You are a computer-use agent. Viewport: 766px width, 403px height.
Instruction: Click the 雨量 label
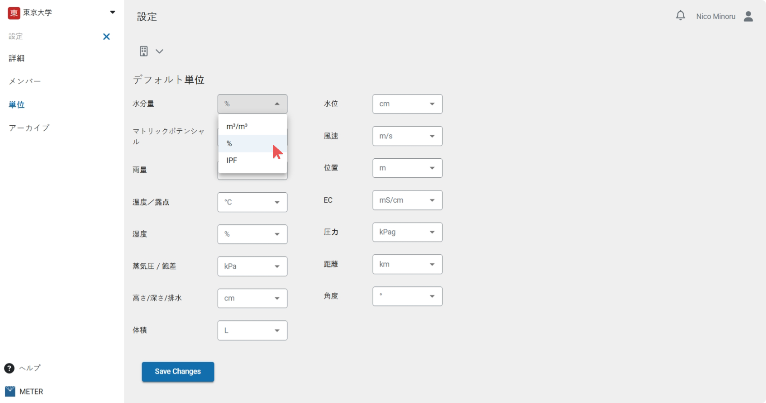(x=140, y=170)
